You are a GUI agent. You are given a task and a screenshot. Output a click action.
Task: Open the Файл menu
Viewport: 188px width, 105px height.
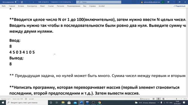coord(4,6)
